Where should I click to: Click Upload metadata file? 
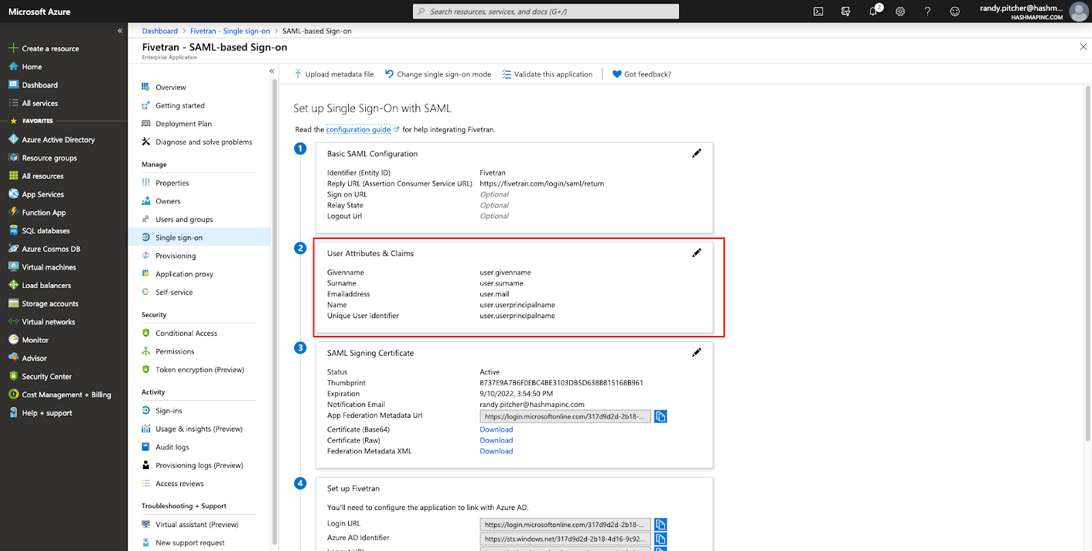click(334, 74)
